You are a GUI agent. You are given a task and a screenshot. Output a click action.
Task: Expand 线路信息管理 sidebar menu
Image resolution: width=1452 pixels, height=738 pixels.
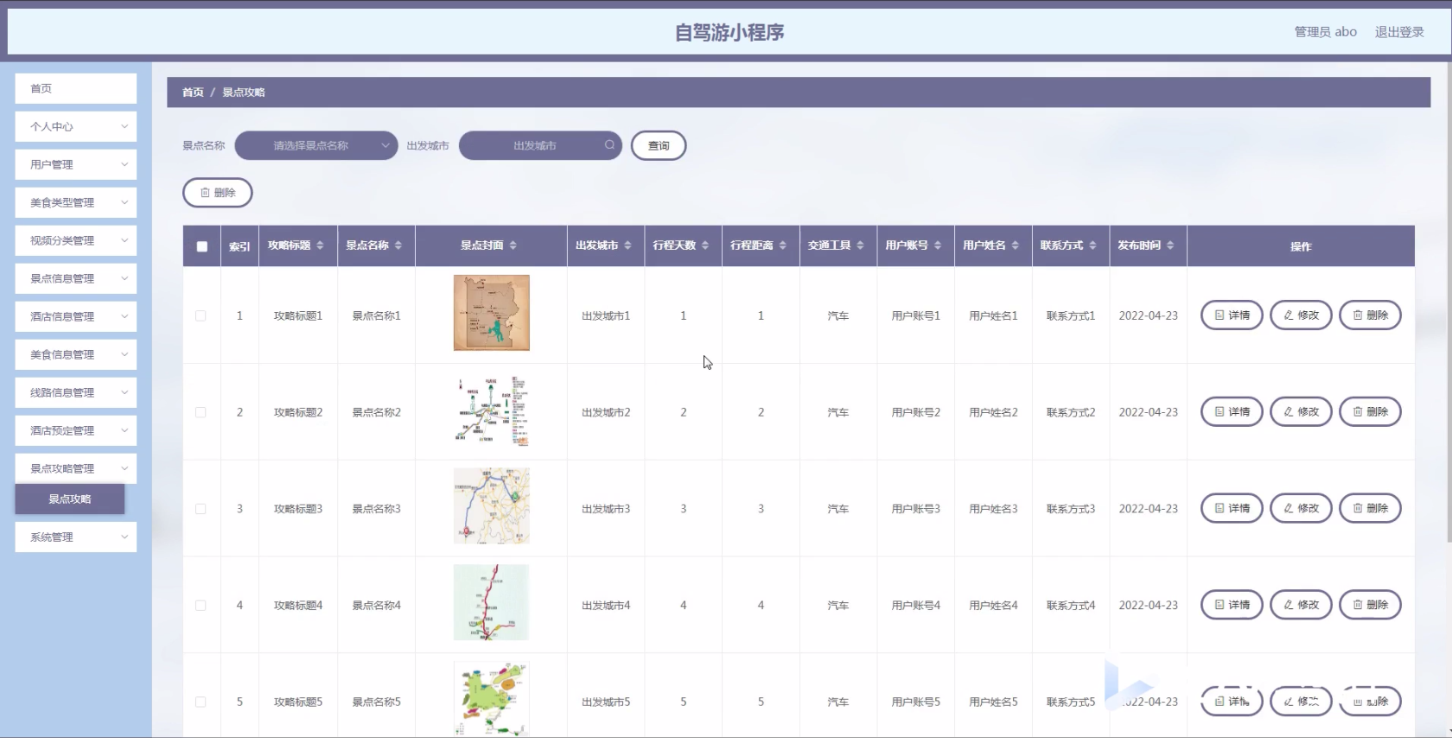pyautogui.click(x=76, y=392)
